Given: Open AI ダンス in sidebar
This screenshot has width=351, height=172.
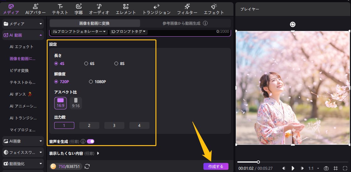Looking at the screenshot, I should tap(21, 94).
